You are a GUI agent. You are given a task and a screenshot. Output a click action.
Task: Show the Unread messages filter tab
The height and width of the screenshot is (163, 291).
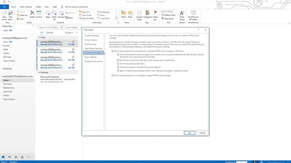50,33
